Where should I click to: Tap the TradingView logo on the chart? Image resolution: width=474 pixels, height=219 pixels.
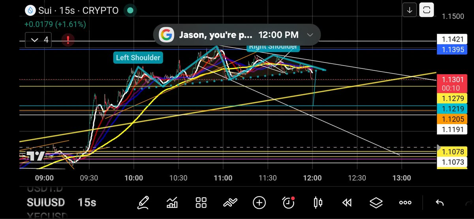pos(35,156)
